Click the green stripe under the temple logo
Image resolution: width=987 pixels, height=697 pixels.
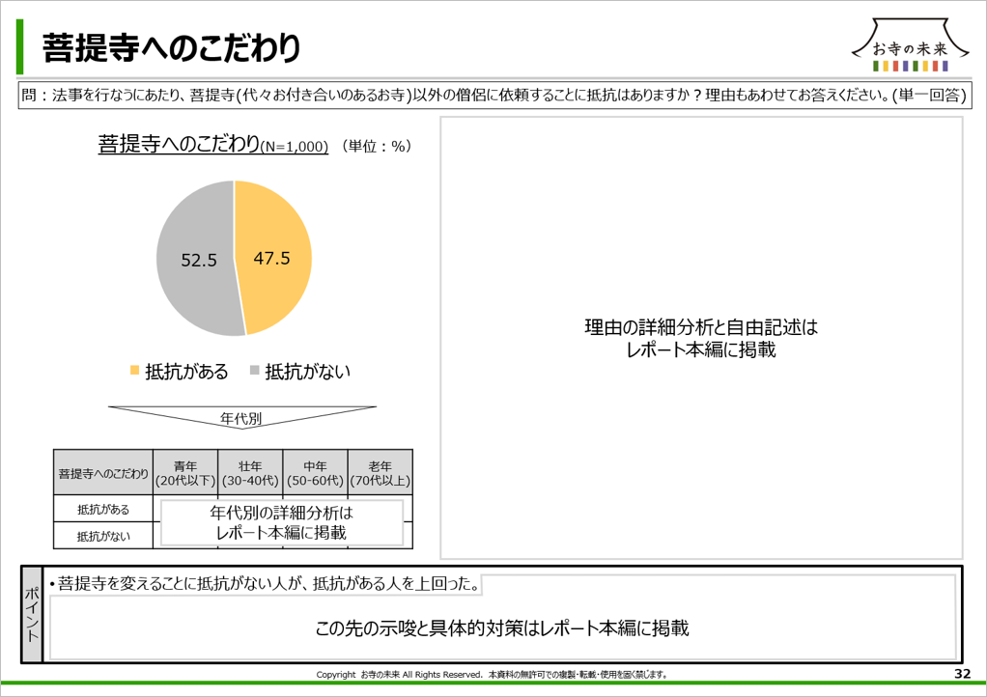point(875,65)
